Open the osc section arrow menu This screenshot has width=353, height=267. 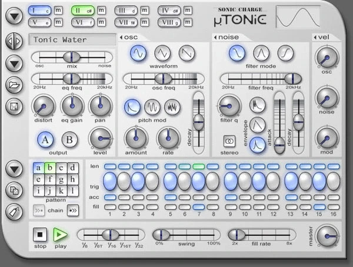[x=122, y=38]
